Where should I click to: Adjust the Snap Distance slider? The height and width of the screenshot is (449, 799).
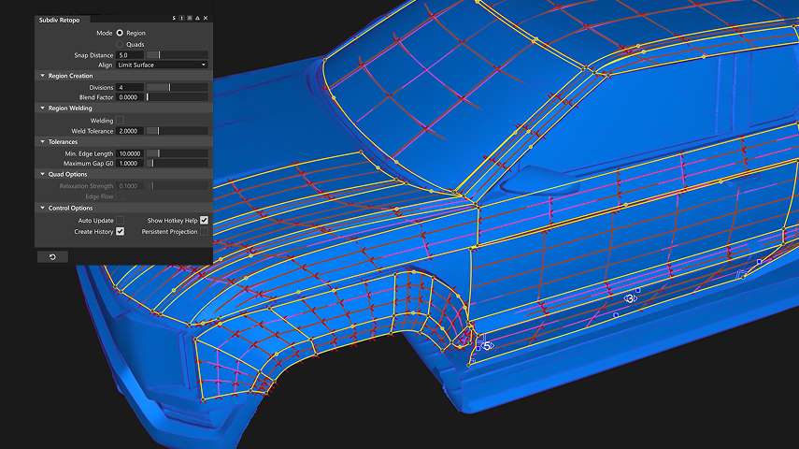pyautogui.click(x=177, y=55)
